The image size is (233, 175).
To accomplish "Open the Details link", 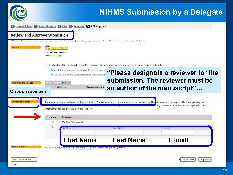I will click(140, 41).
